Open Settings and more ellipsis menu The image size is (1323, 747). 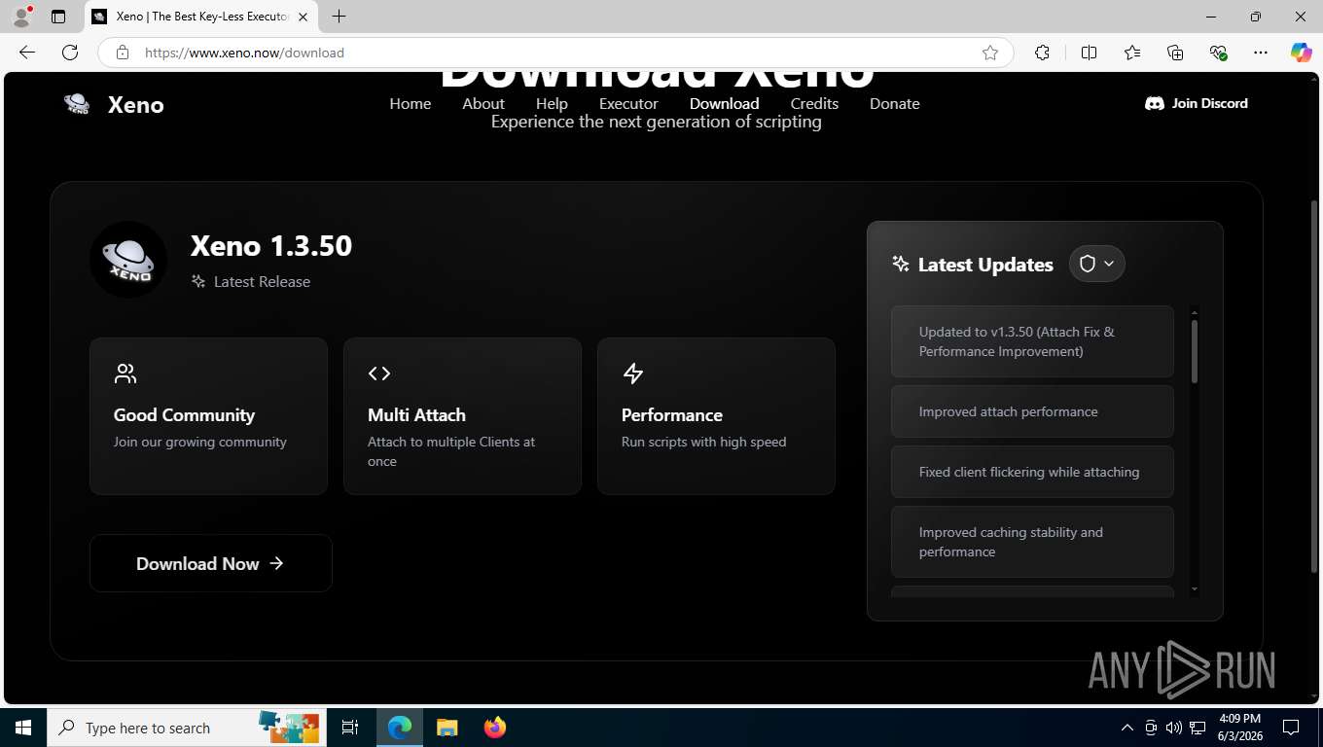pos(1261,53)
